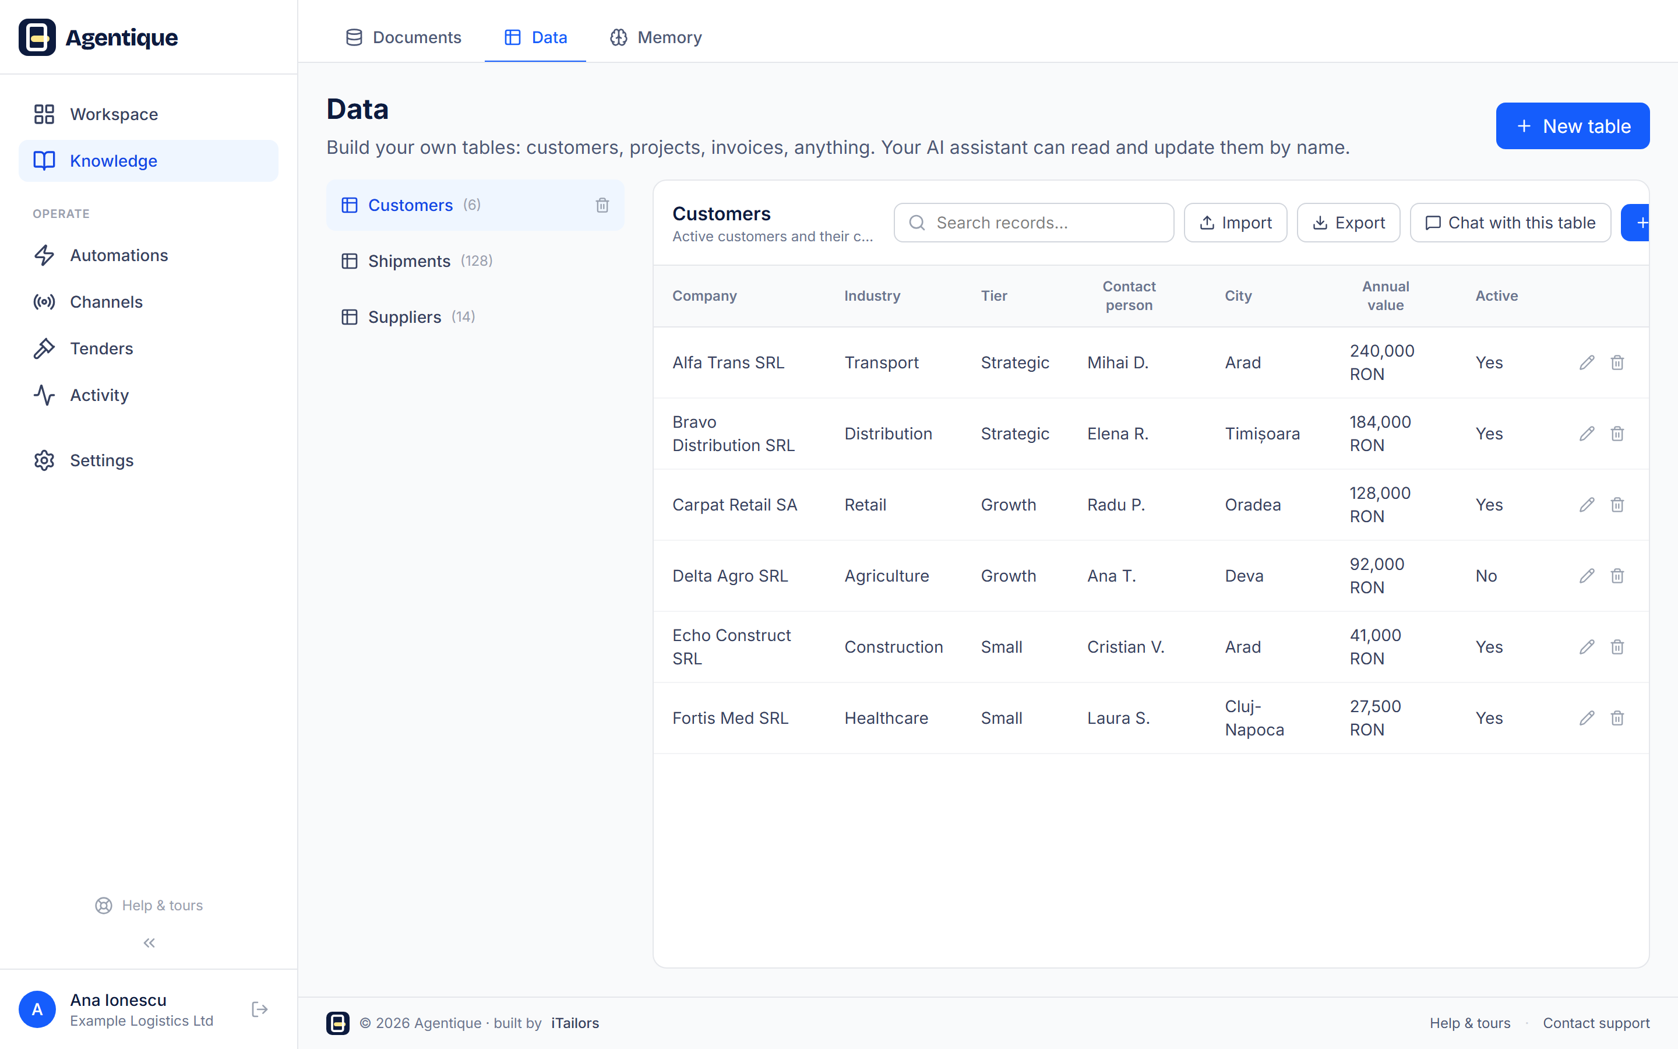Edit the Echo Construct SRL record
Image resolution: width=1678 pixels, height=1049 pixels.
pyautogui.click(x=1587, y=647)
